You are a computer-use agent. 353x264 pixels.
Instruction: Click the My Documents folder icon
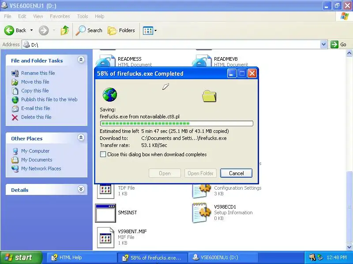[x=15, y=160]
